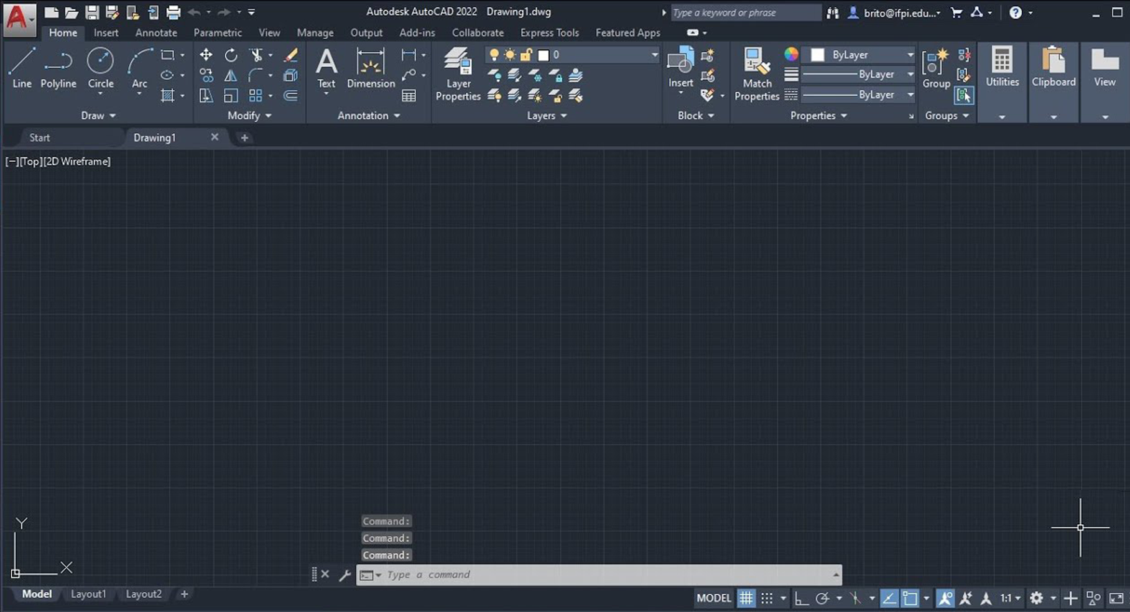This screenshot has width=1130, height=612.
Task: Toggle polar tracking in status bar
Action: (x=822, y=598)
